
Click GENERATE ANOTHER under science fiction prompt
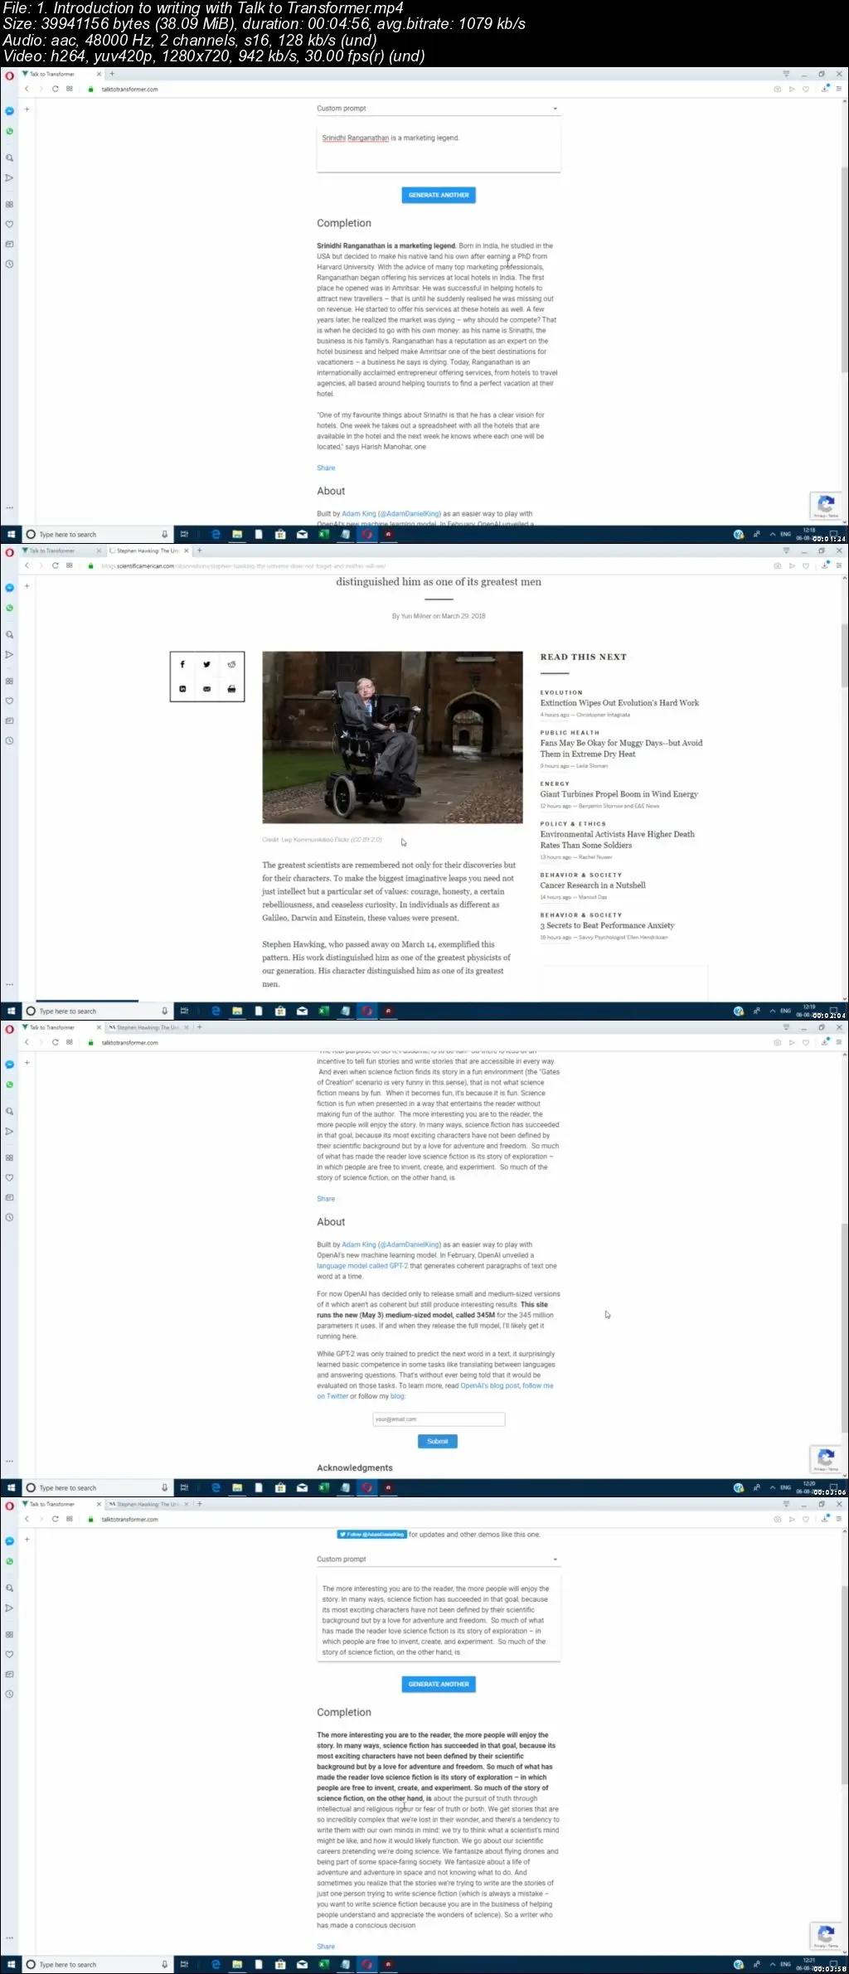coord(439,1684)
